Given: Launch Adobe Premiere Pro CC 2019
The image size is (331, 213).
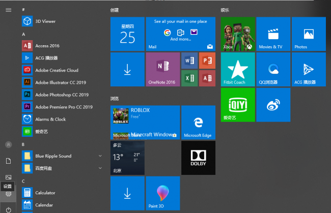Looking at the screenshot, I should click(x=62, y=107).
